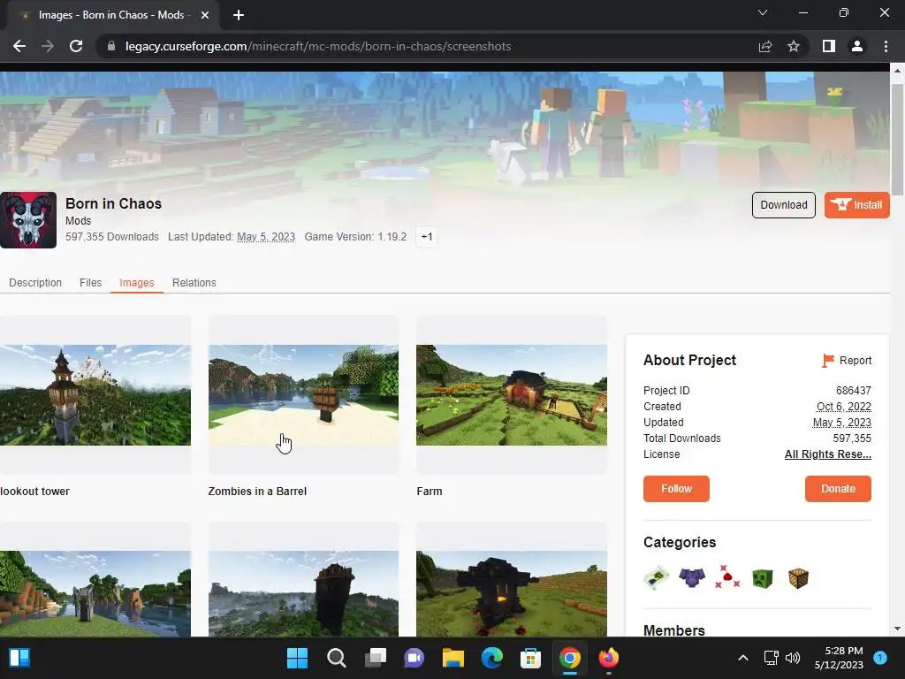
Task: Open Microsoft Store from the taskbar
Action: 530,658
